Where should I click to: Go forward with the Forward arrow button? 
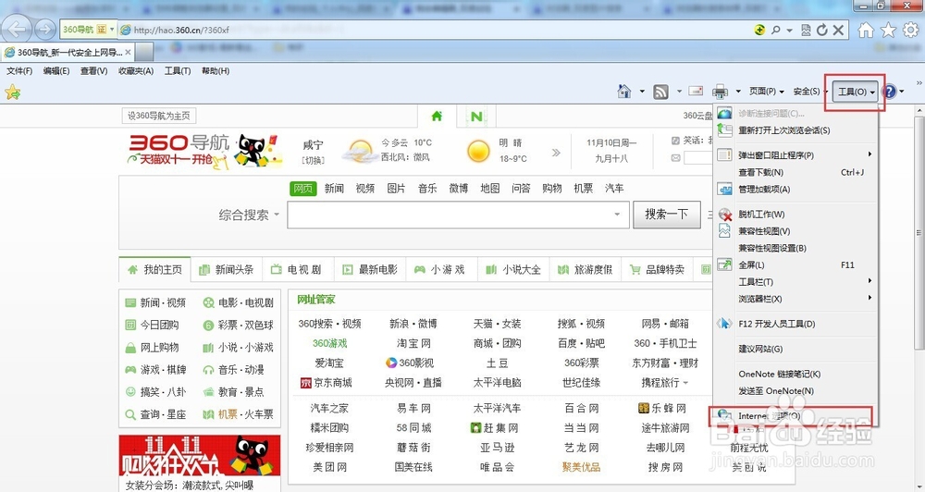(x=44, y=29)
